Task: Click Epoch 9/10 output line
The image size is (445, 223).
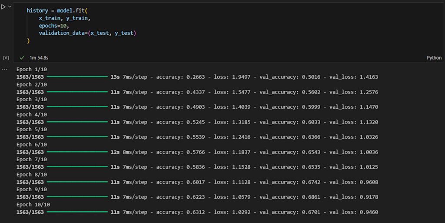Action: click(x=31, y=190)
